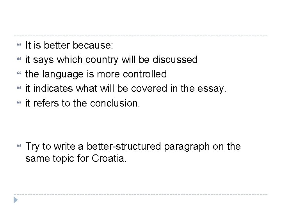Image resolution: width=281 pixels, height=210 pixels.
Task: Click the line 'the language is more controlled'
Action: (x=96, y=74)
